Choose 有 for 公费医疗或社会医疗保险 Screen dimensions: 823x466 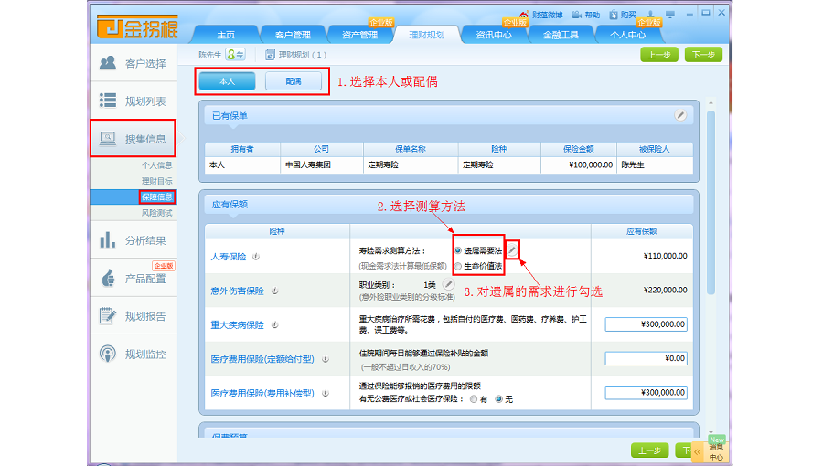[x=472, y=399]
